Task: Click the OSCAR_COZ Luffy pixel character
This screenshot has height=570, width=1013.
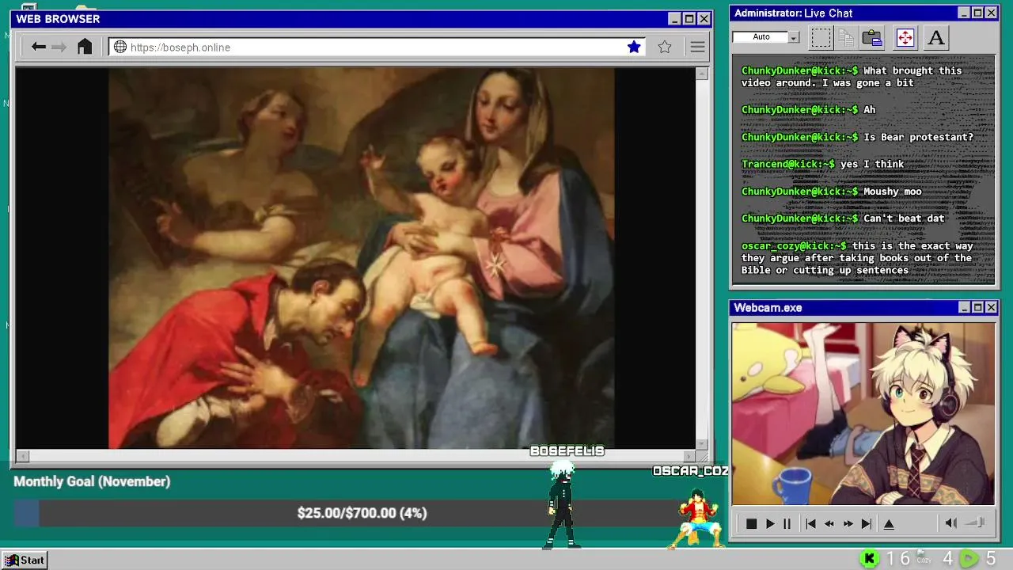Action: [x=698, y=519]
